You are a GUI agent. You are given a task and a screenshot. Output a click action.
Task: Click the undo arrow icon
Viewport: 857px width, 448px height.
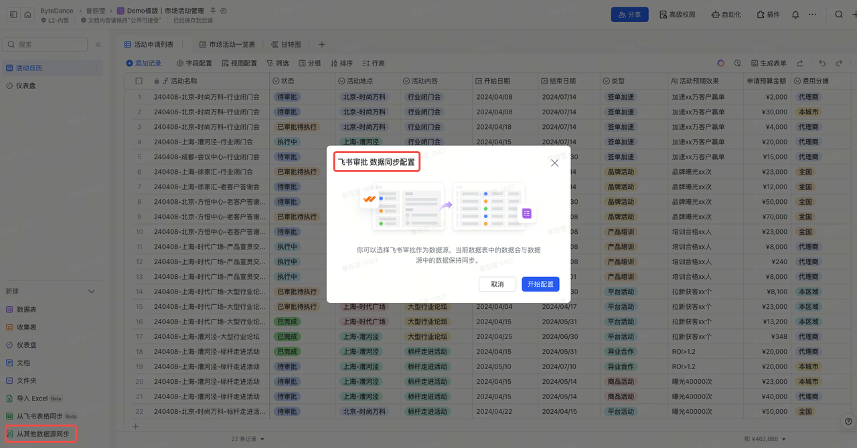coord(823,64)
